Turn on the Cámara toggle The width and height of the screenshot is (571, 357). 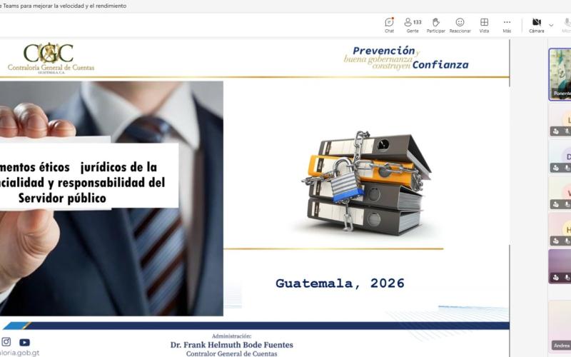tap(537, 26)
